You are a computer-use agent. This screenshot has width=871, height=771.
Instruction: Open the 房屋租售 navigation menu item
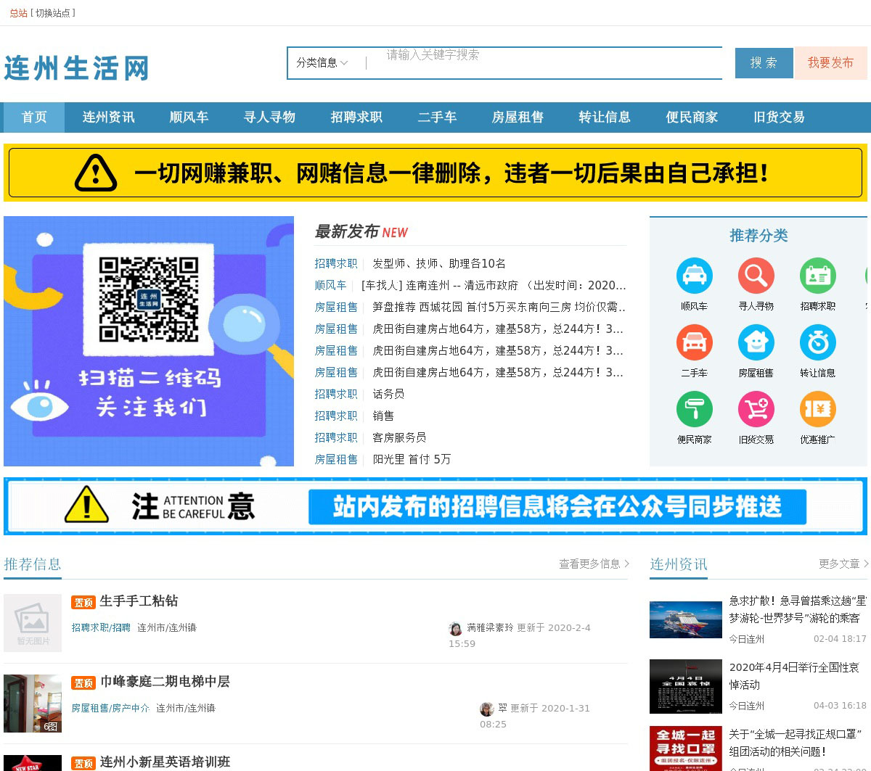(x=518, y=117)
